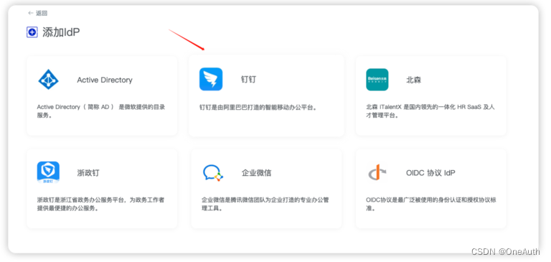Click the 北森 iTalentX HR SaaS description
The image size is (551, 262).
coord(430,111)
